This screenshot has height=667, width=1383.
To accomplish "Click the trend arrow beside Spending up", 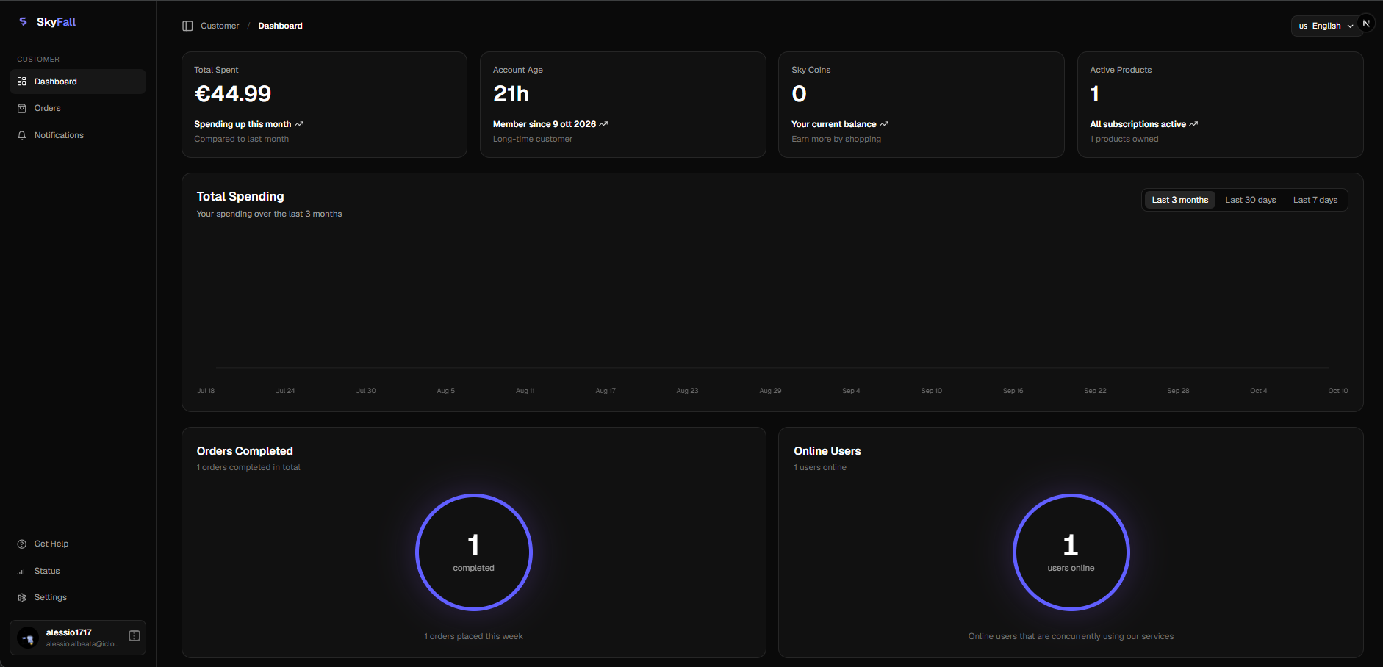I will coord(299,124).
